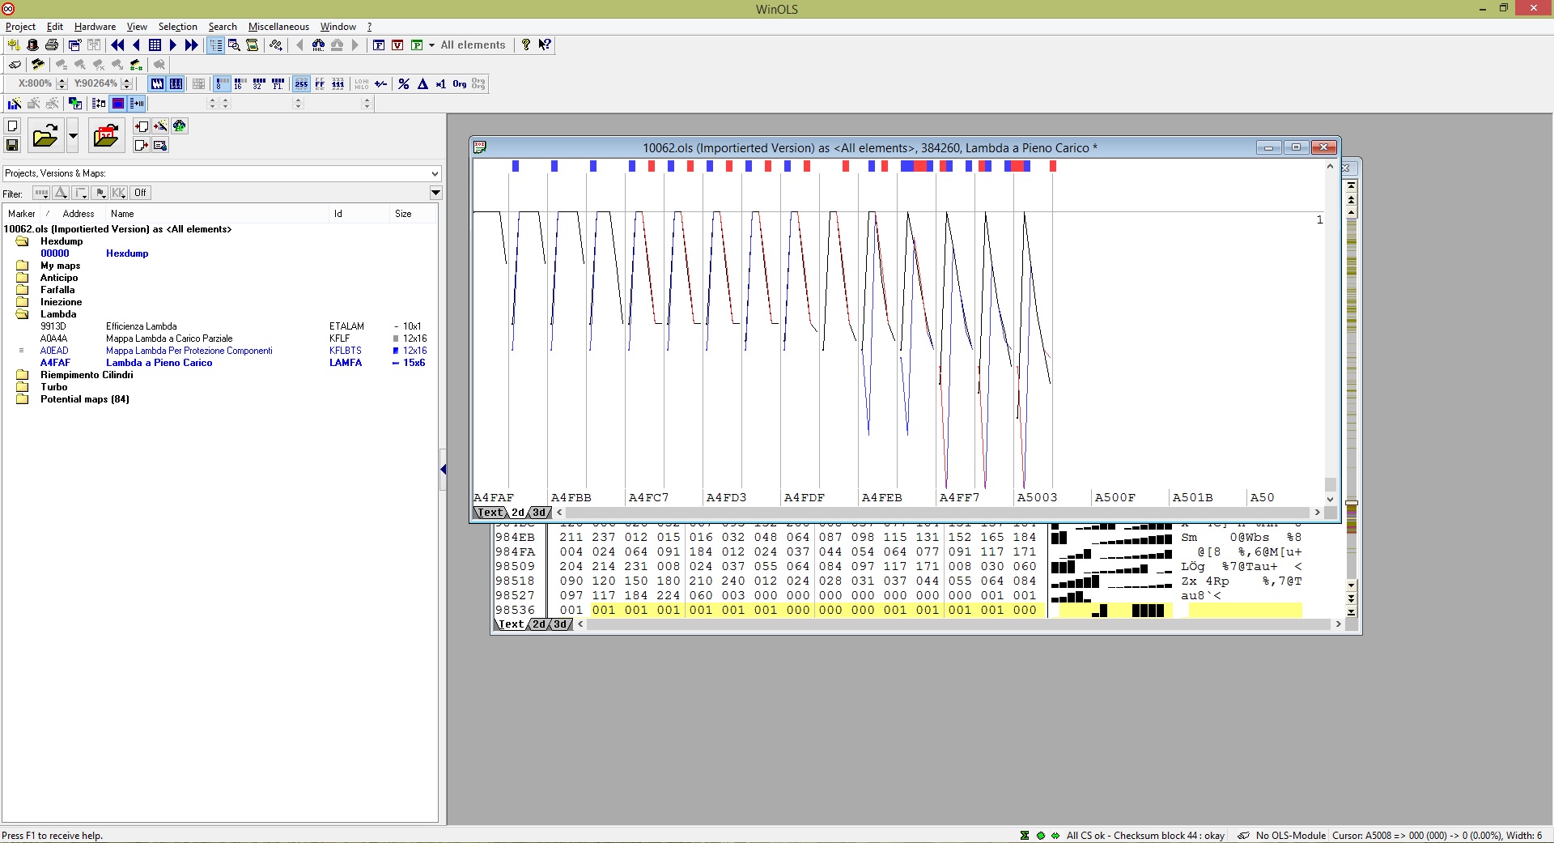This screenshot has width=1554, height=843.
Task: Click the map window horizontal scrollbar track
Action: (x=937, y=513)
